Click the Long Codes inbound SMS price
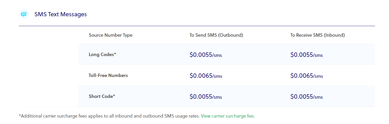This screenshot has height=124, width=389. [306, 55]
